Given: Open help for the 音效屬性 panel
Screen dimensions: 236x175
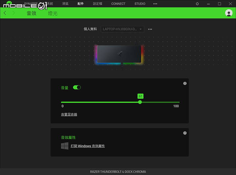Looking at the screenshot, I should tap(185, 133).
